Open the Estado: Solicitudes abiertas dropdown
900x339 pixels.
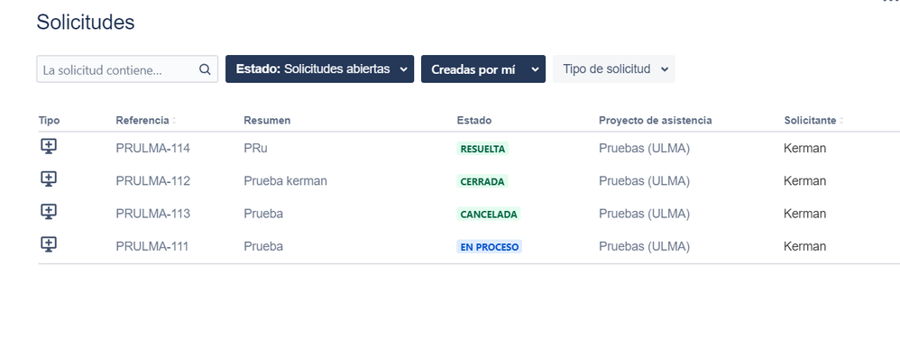[320, 69]
